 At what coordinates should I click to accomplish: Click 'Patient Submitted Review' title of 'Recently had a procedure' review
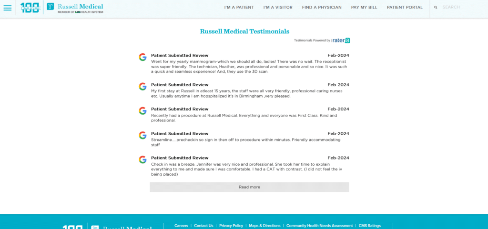click(180, 109)
